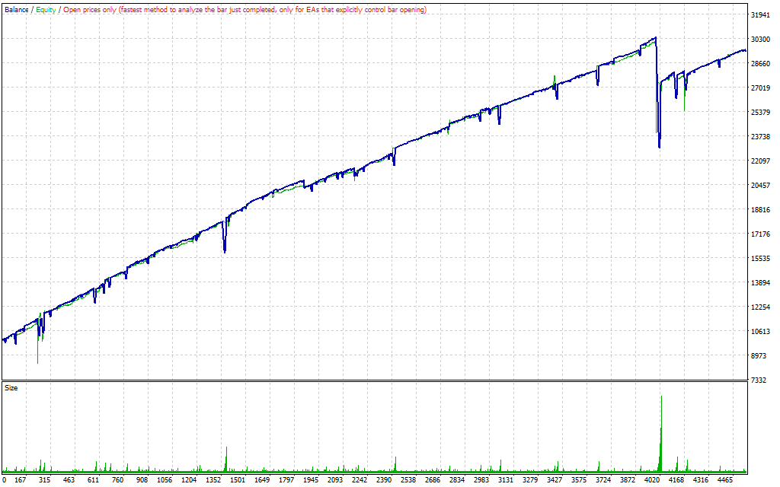Click the 2242 trade number on the bottom axis
780x487 pixels.
360,480
